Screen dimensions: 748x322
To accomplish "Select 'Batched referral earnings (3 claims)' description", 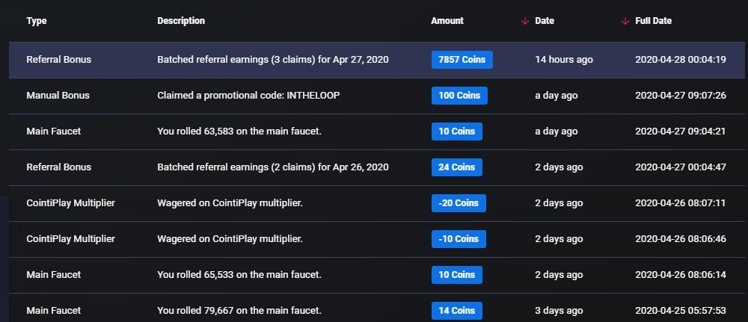I will pyautogui.click(x=273, y=60).
